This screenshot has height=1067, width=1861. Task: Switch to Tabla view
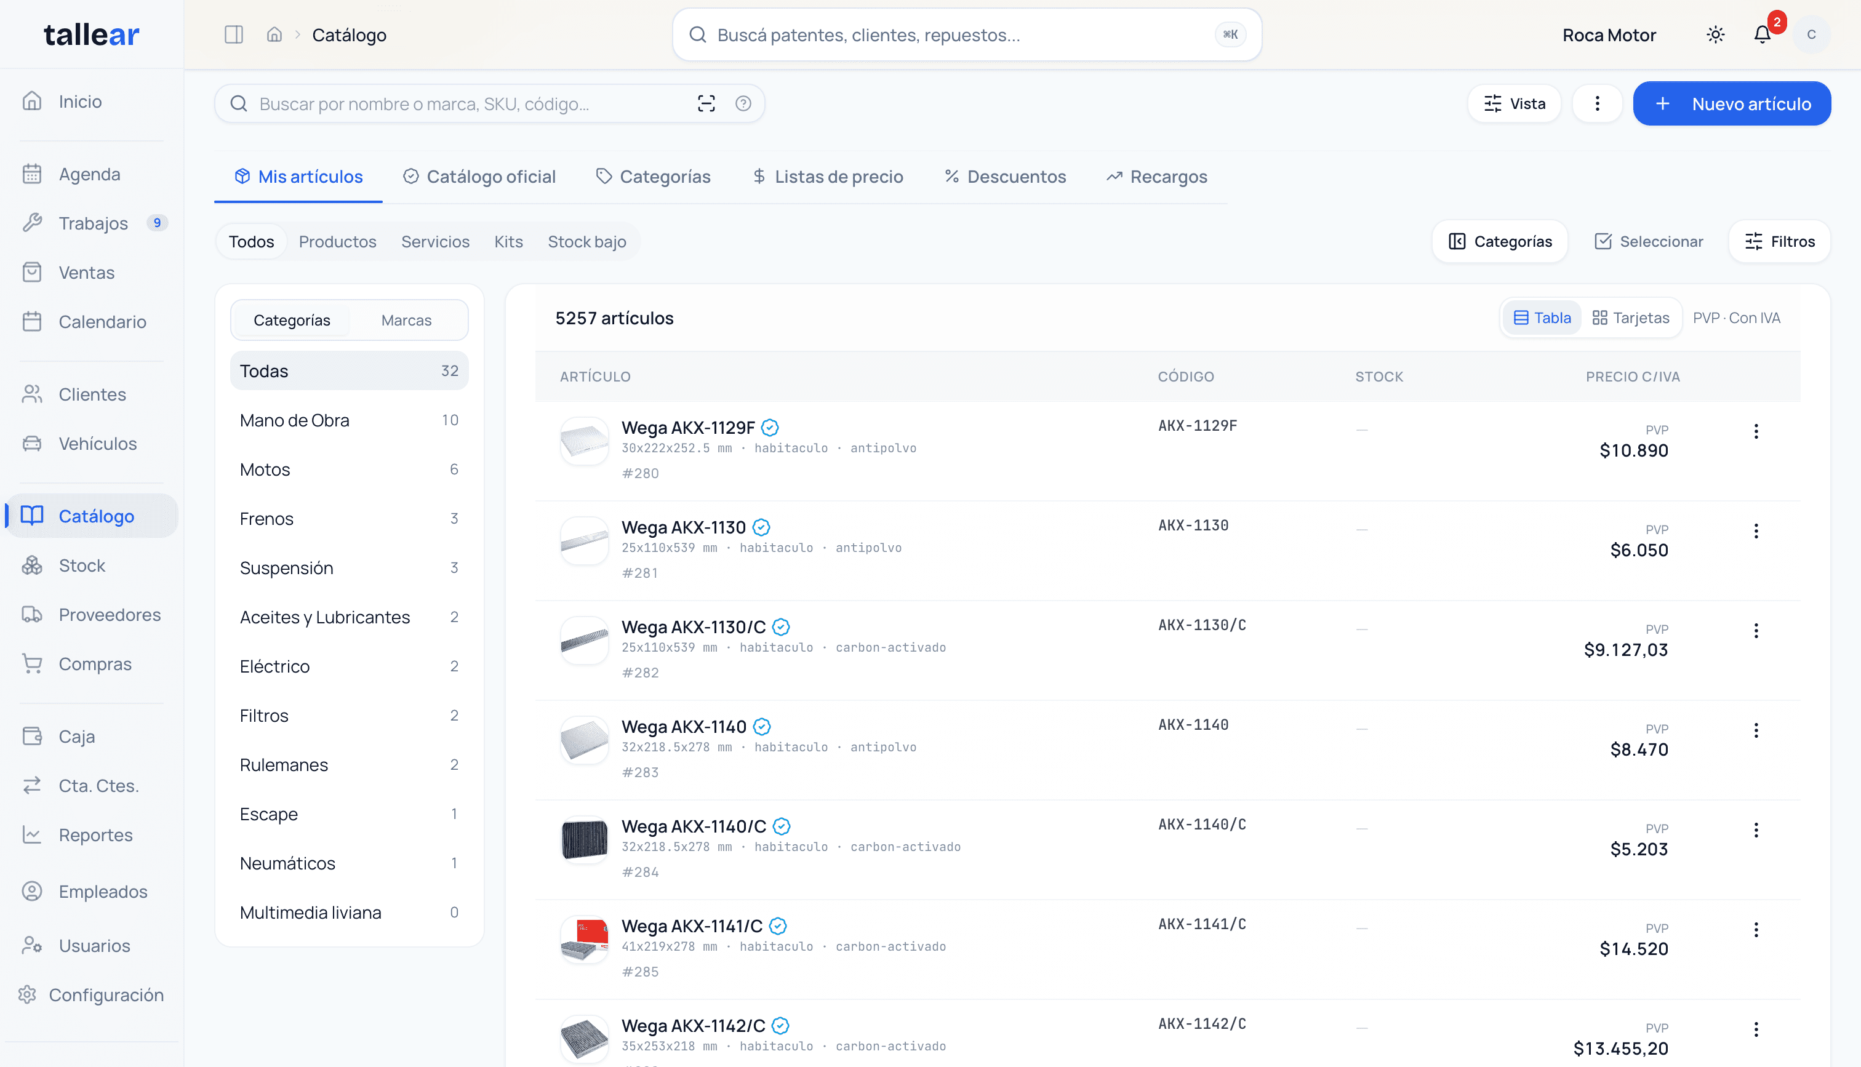[x=1542, y=318]
